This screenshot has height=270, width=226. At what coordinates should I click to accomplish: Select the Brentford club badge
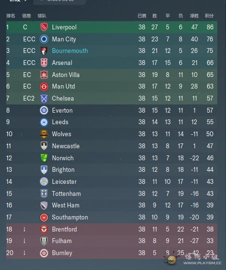click(x=44, y=229)
